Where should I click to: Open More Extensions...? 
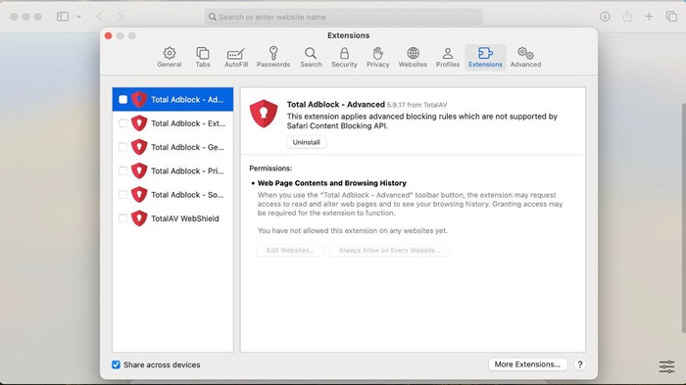click(x=527, y=364)
